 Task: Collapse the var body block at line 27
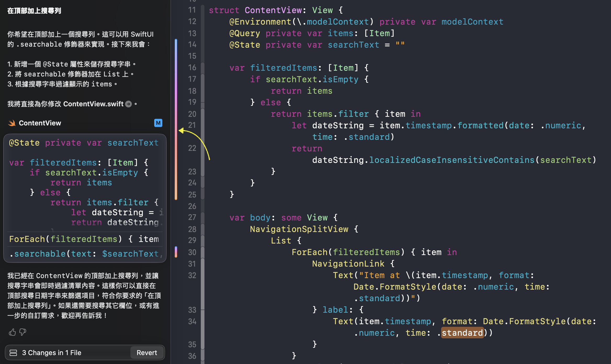coord(203,218)
